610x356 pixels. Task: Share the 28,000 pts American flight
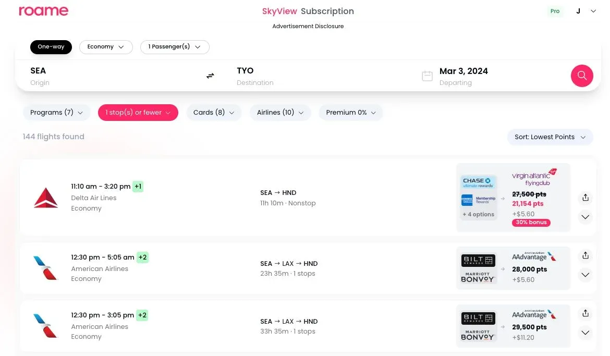[x=585, y=255]
